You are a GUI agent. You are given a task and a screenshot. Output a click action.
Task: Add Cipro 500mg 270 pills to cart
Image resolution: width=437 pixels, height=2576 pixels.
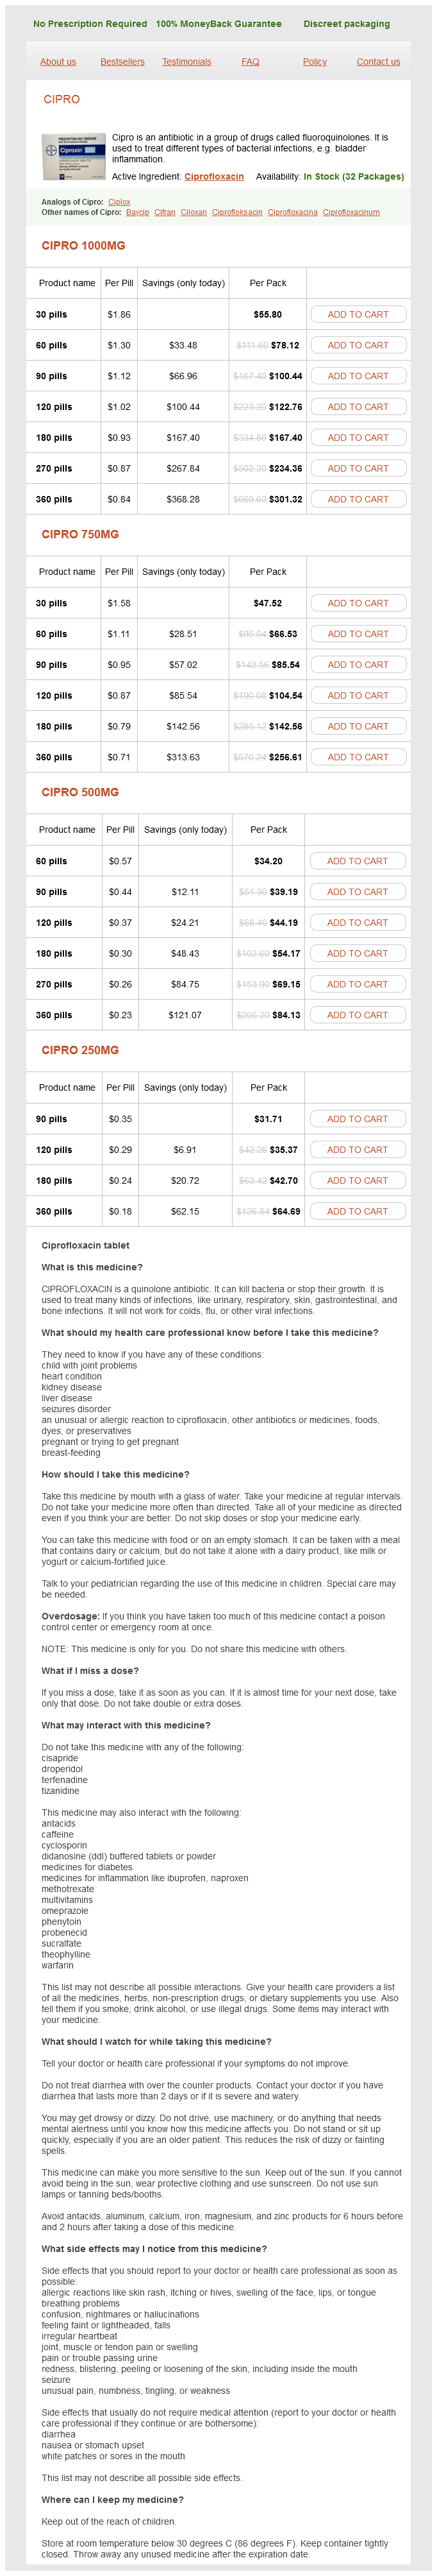coord(357,984)
